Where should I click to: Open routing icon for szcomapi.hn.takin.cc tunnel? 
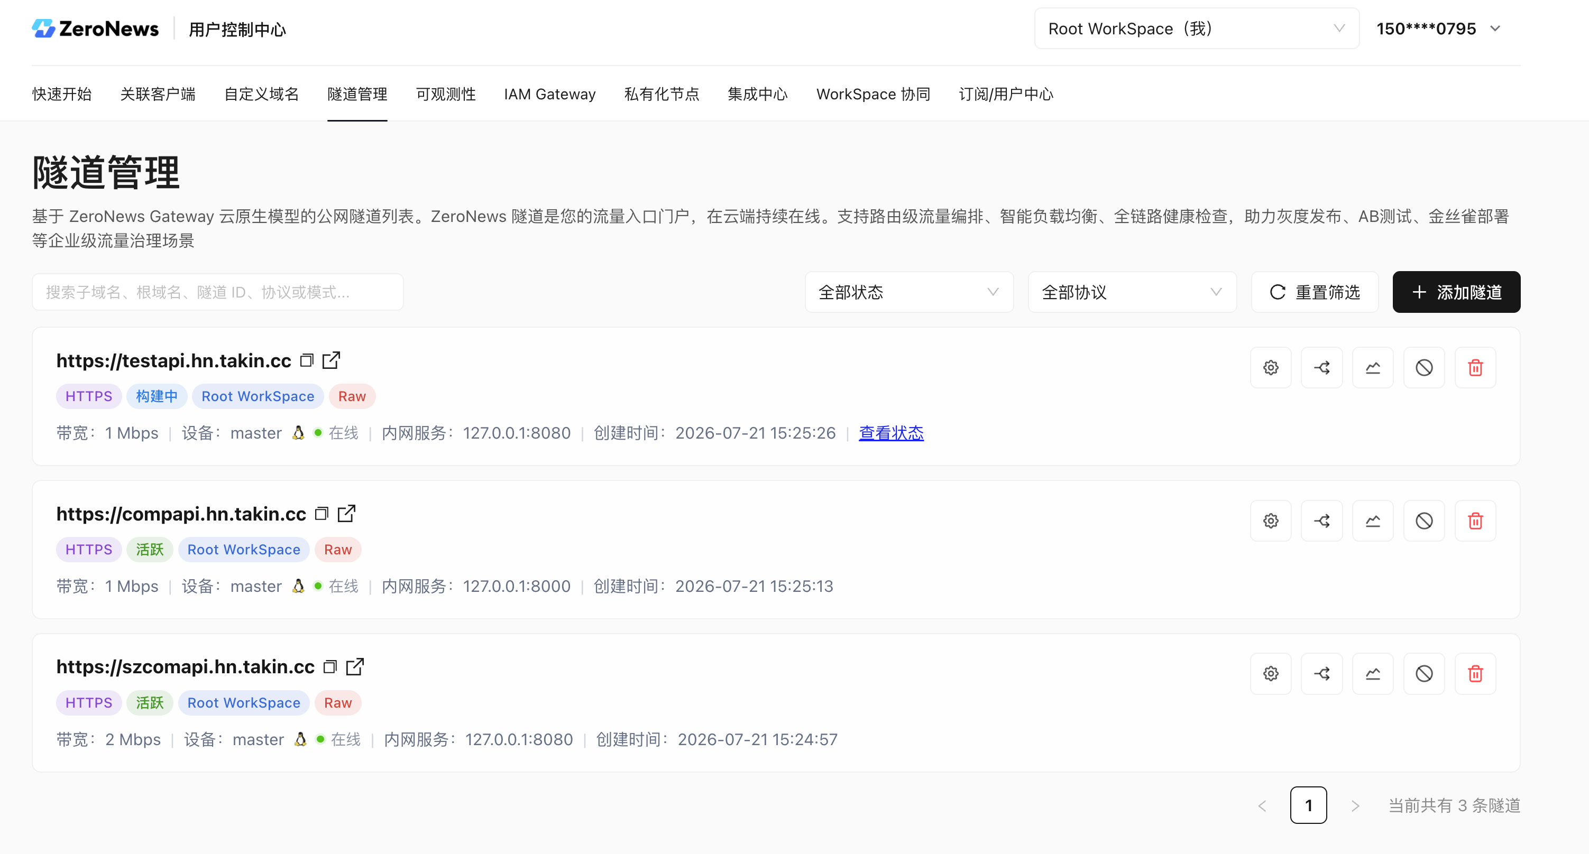click(x=1322, y=674)
